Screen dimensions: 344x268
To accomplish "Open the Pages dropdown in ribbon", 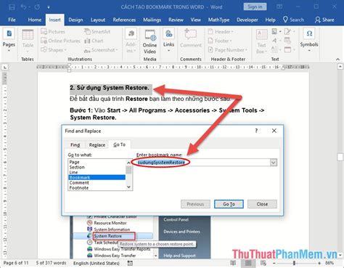I will click(x=9, y=40).
